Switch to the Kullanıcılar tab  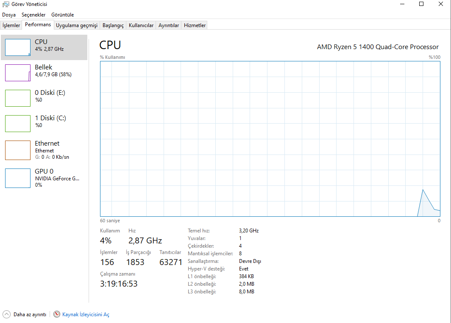pos(141,25)
